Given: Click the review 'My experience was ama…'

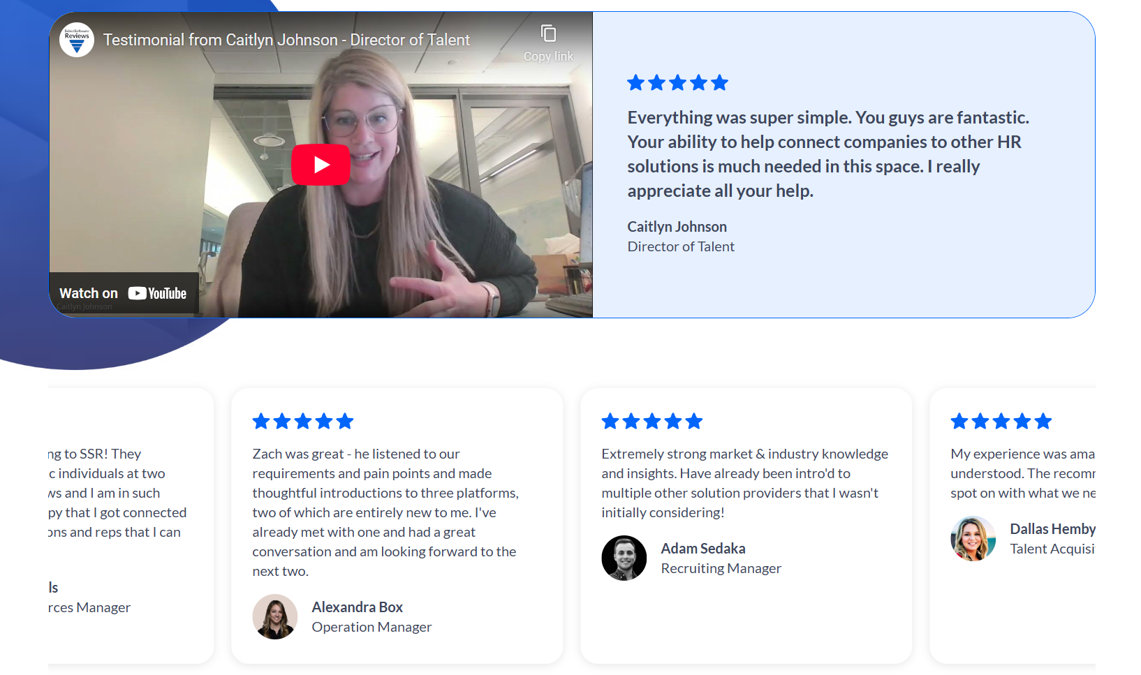Looking at the screenshot, I should pos(1023,473).
